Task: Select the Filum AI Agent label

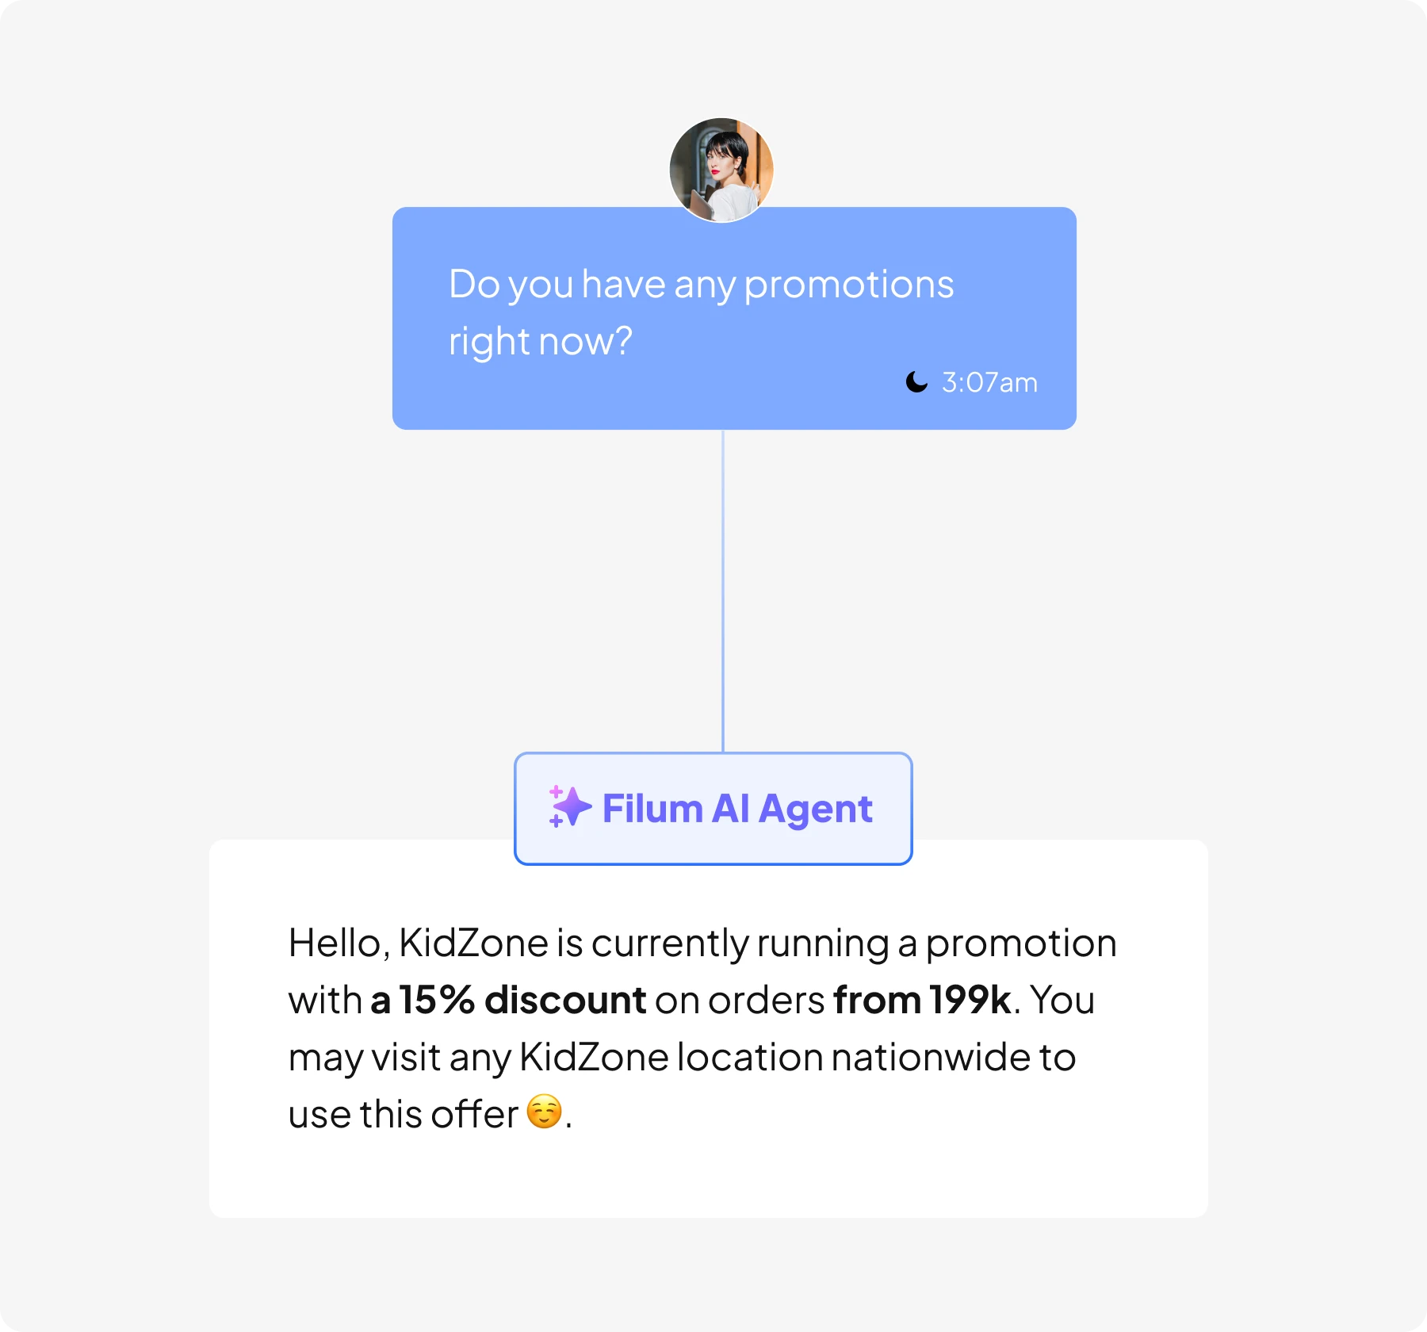Action: pyautogui.click(x=737, y=809)
